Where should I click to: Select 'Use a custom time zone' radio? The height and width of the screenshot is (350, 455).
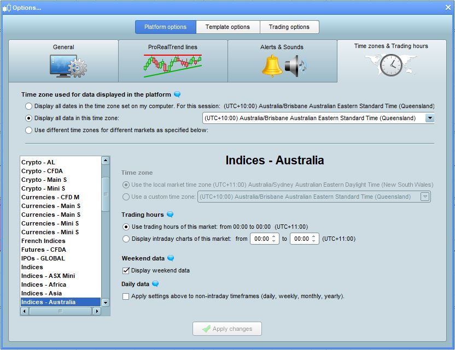coord(126,197)
